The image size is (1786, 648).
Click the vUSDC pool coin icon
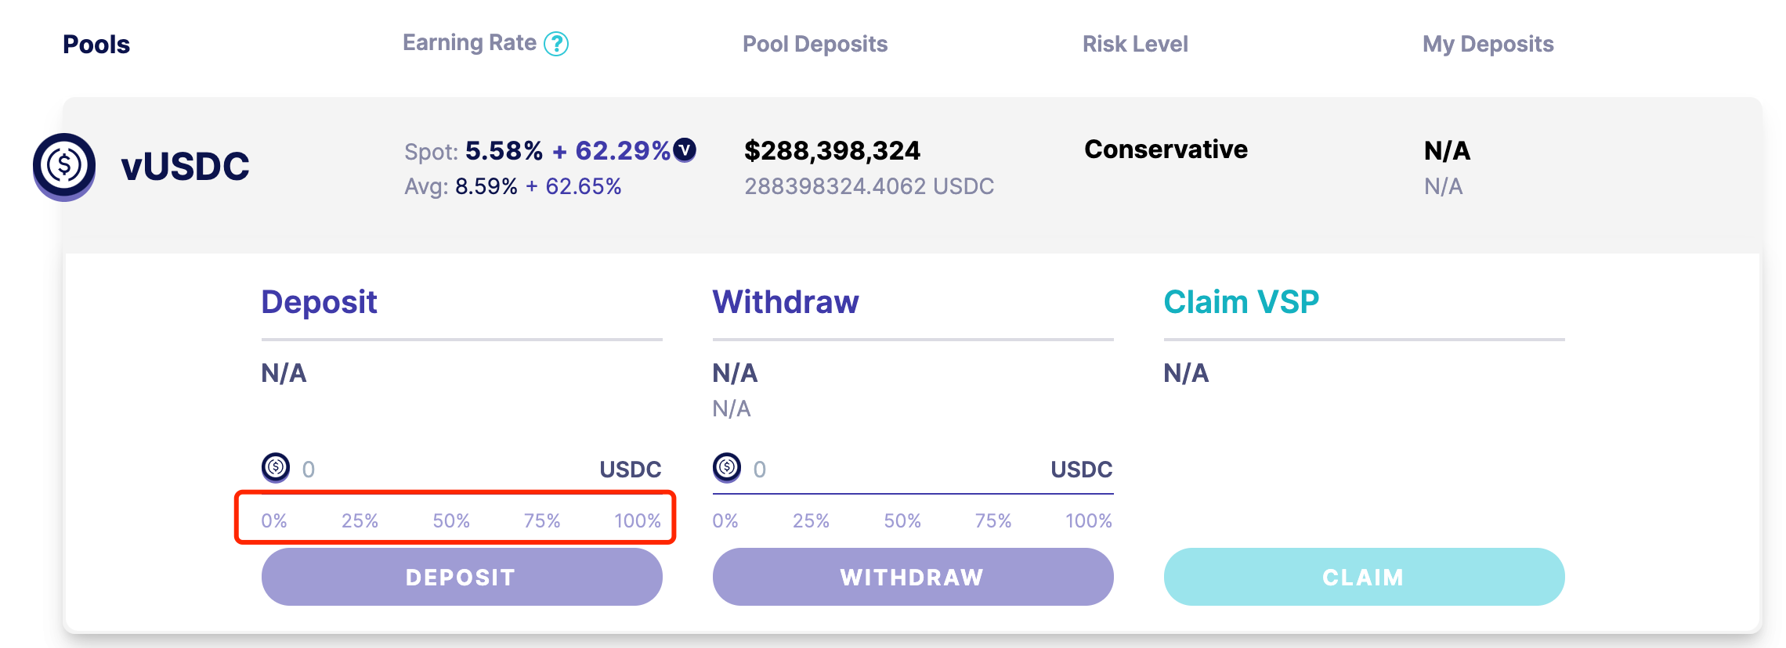[x=64, y=166]
